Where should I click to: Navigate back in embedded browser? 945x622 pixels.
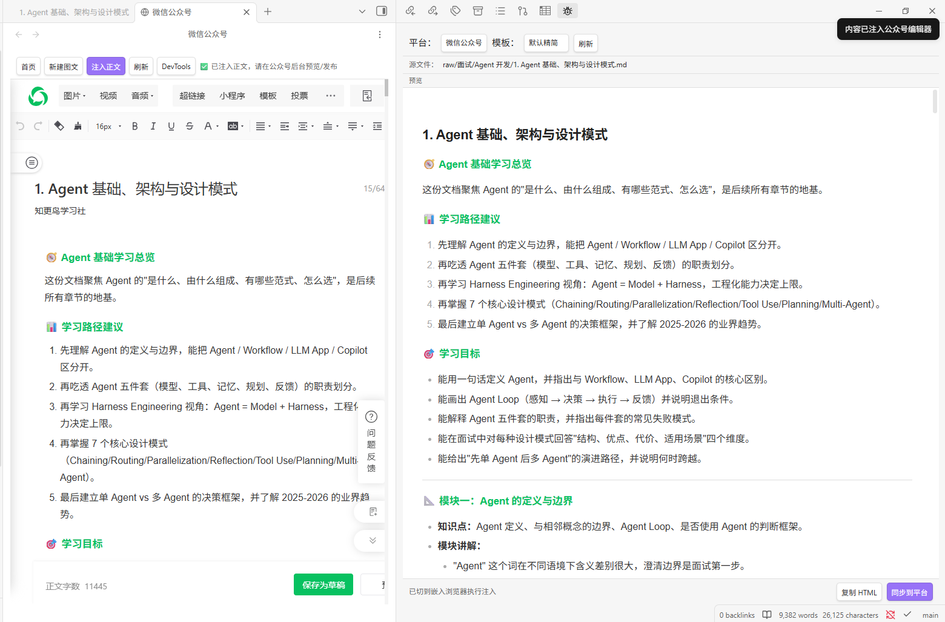tap(19, 35)
